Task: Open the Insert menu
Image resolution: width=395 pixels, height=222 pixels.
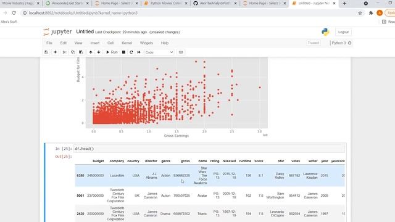Action: click(95, 43)
